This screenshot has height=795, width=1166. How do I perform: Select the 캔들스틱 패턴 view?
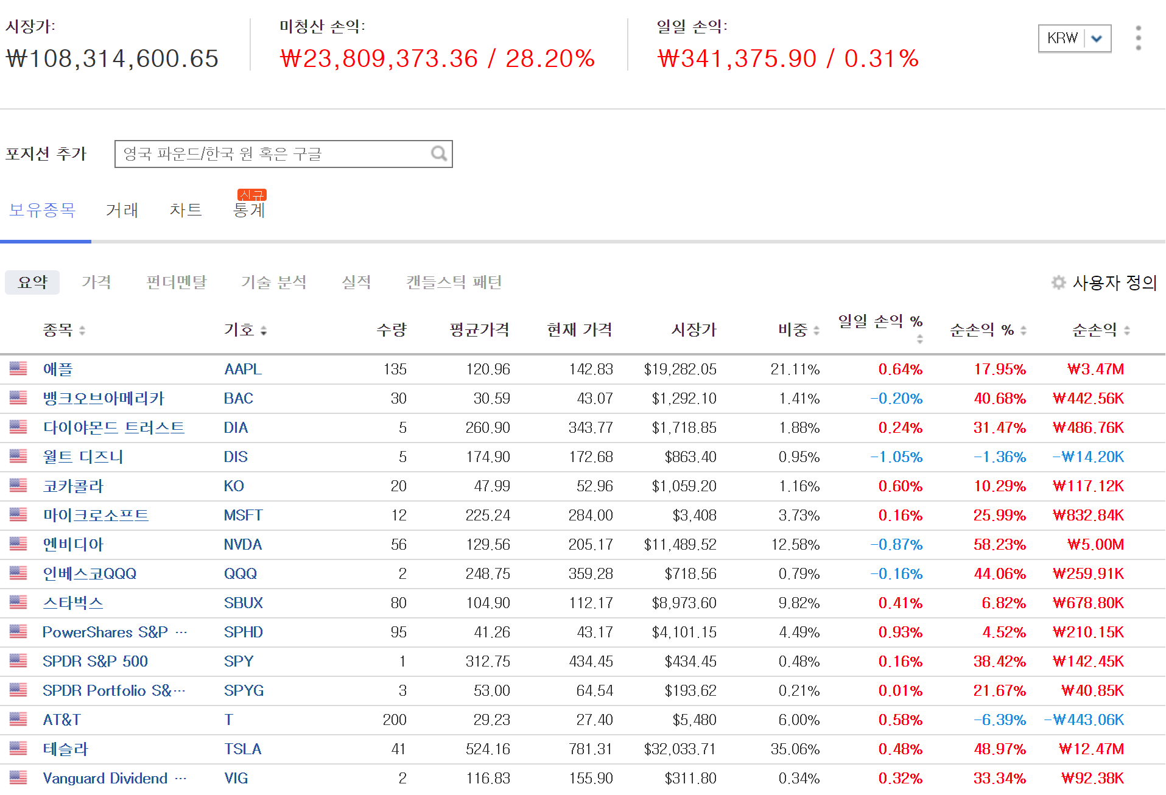tap(454, 282)
